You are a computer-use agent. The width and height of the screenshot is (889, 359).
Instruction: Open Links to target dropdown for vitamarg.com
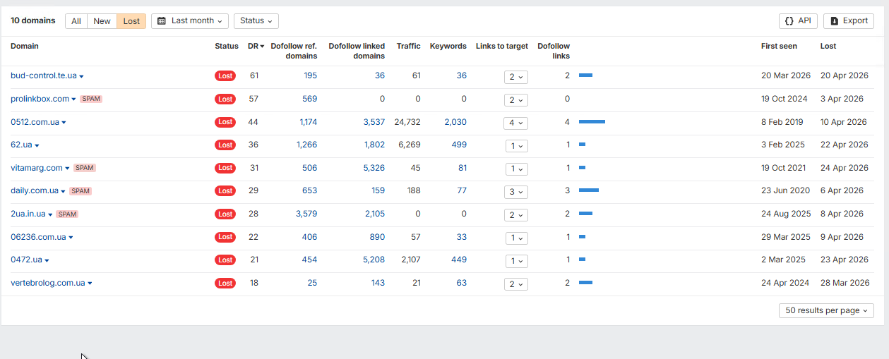pyautogui.click(x=516, y=169)
